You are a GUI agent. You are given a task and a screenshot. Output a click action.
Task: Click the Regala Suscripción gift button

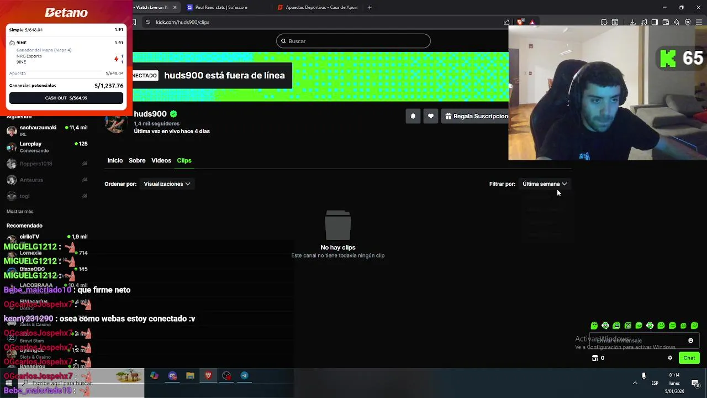(x=476, y=116)
